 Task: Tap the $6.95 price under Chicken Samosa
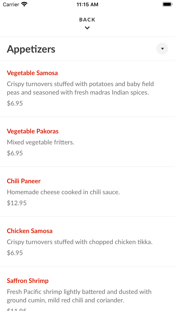pyautogui.click(x=14, y=253)
